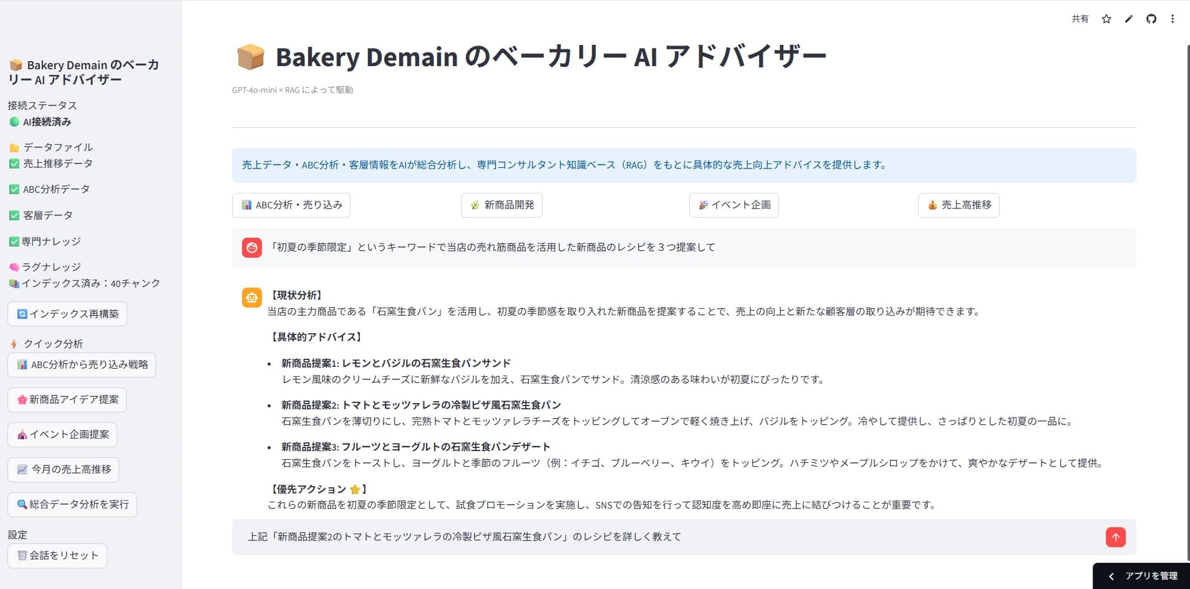Viewport: 1190px width, 589px height.
Task: Click the 新商品提案2 トマトとモッツァレラ heading
Action: 421,405
